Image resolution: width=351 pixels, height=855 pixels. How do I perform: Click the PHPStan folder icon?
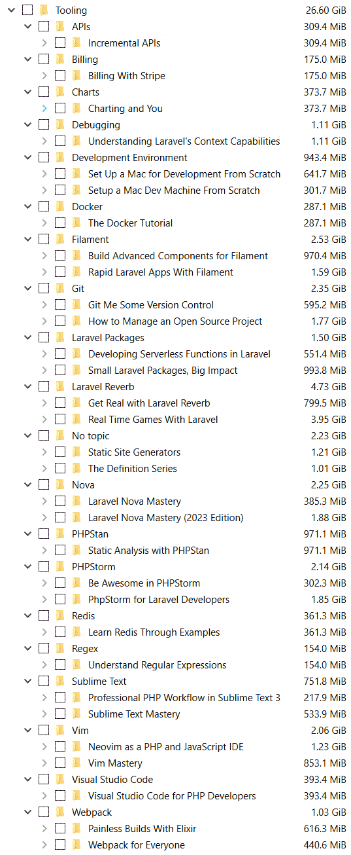click(x=60, y=534)
